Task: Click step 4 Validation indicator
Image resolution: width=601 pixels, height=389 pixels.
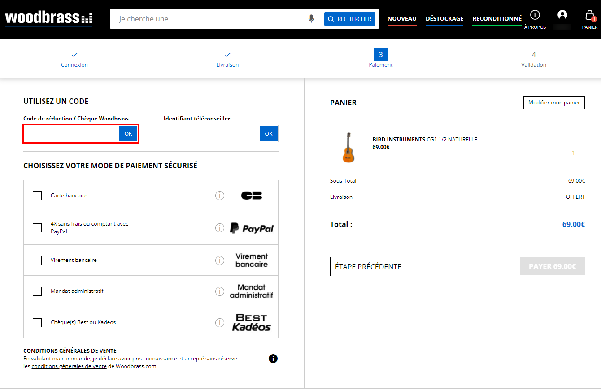Action: [x=534, y=55]
